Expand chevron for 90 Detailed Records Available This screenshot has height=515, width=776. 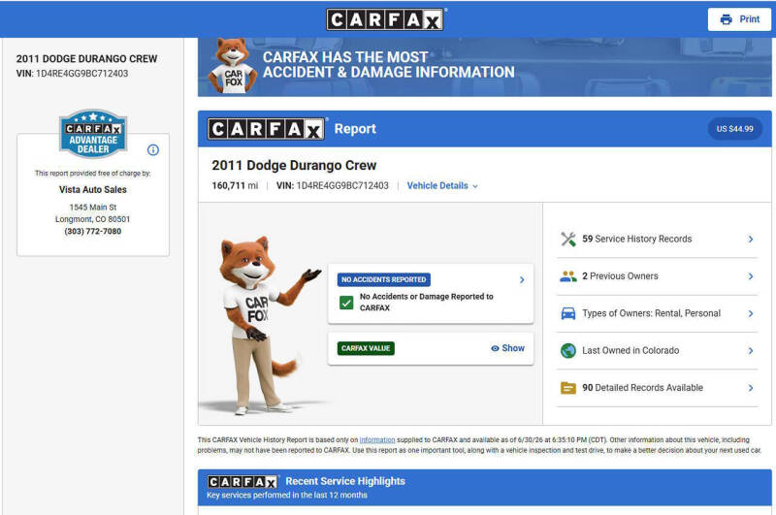click(x=750, y=388)
